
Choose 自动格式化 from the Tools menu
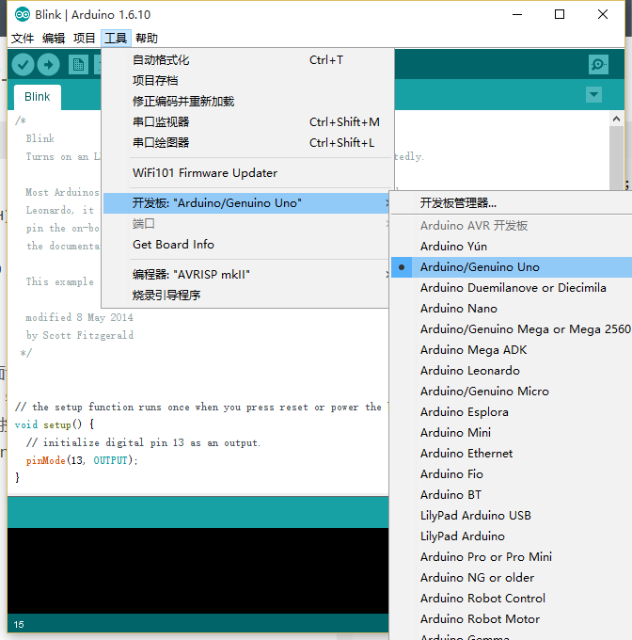pyautogui.click(x=246, y=60)
